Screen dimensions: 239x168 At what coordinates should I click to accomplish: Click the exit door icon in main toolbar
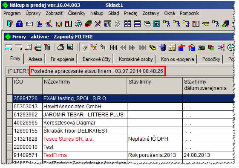[10, 24]
